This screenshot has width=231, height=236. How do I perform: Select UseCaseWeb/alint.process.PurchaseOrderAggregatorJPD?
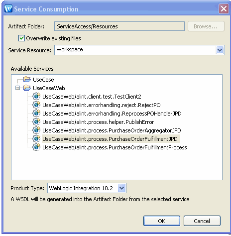point(112,130)
